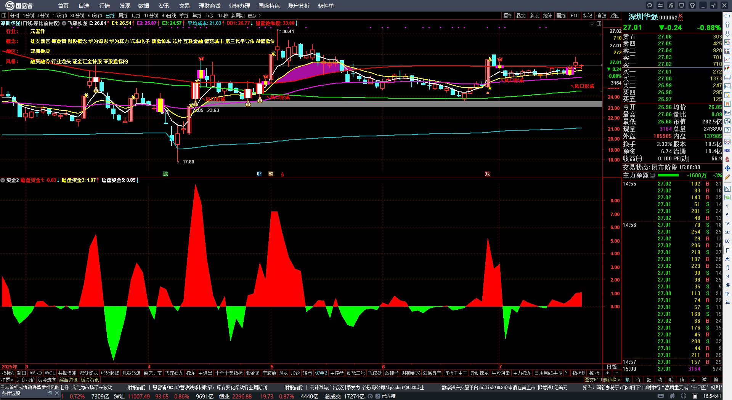Open the 资金2 indicator dropdown arrow

tap(3, 180)
